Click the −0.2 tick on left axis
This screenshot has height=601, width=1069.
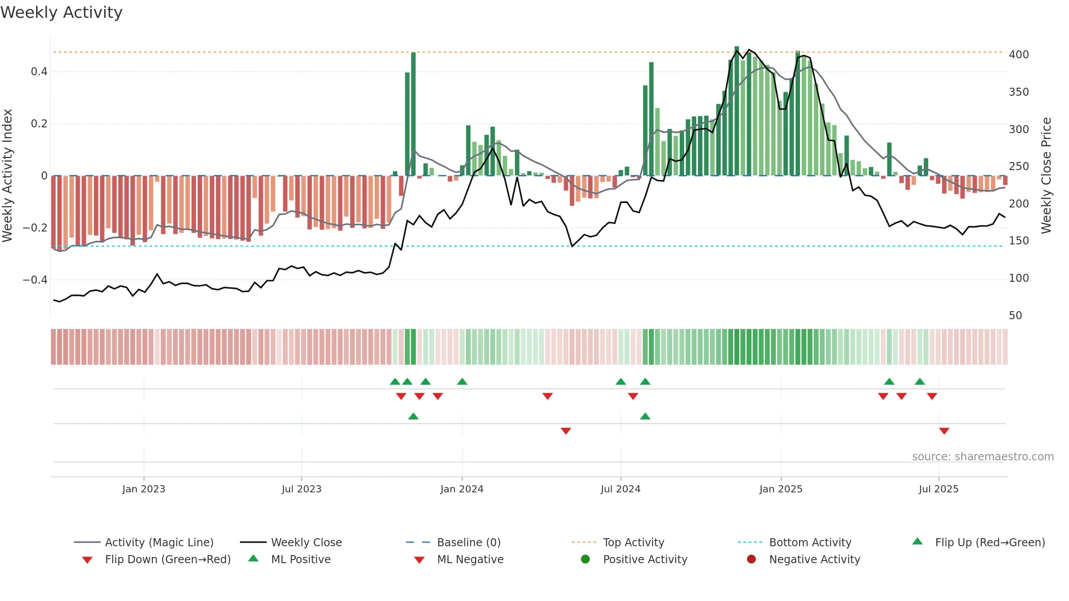coord(35,227)
